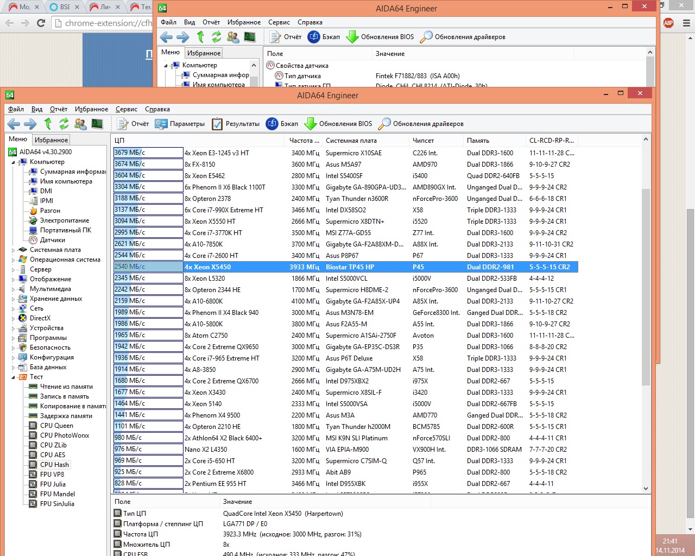Reload the page in the Chrome window

(x=41, y=23)
